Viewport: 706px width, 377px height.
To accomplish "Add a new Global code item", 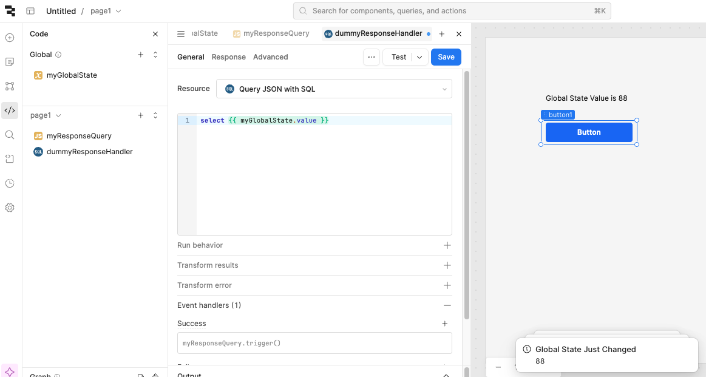I will 141,55.
